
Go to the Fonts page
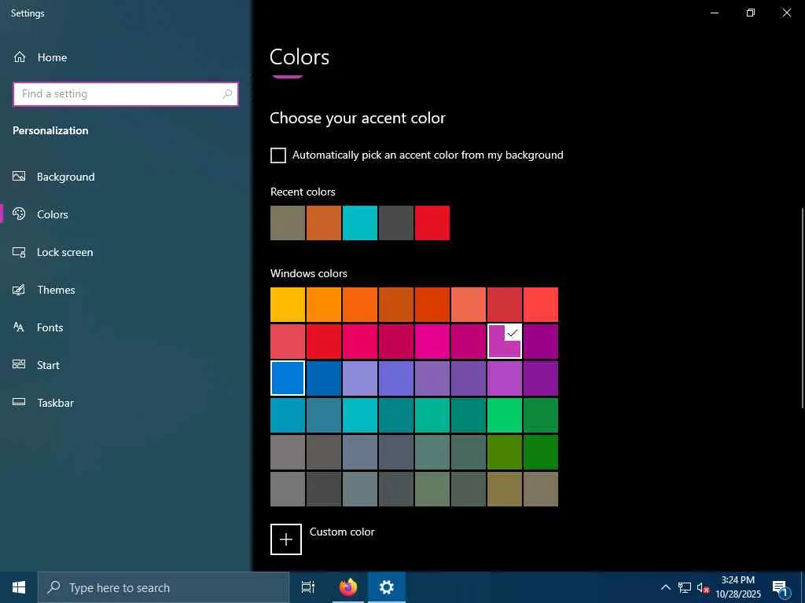[x=50, y=327]
